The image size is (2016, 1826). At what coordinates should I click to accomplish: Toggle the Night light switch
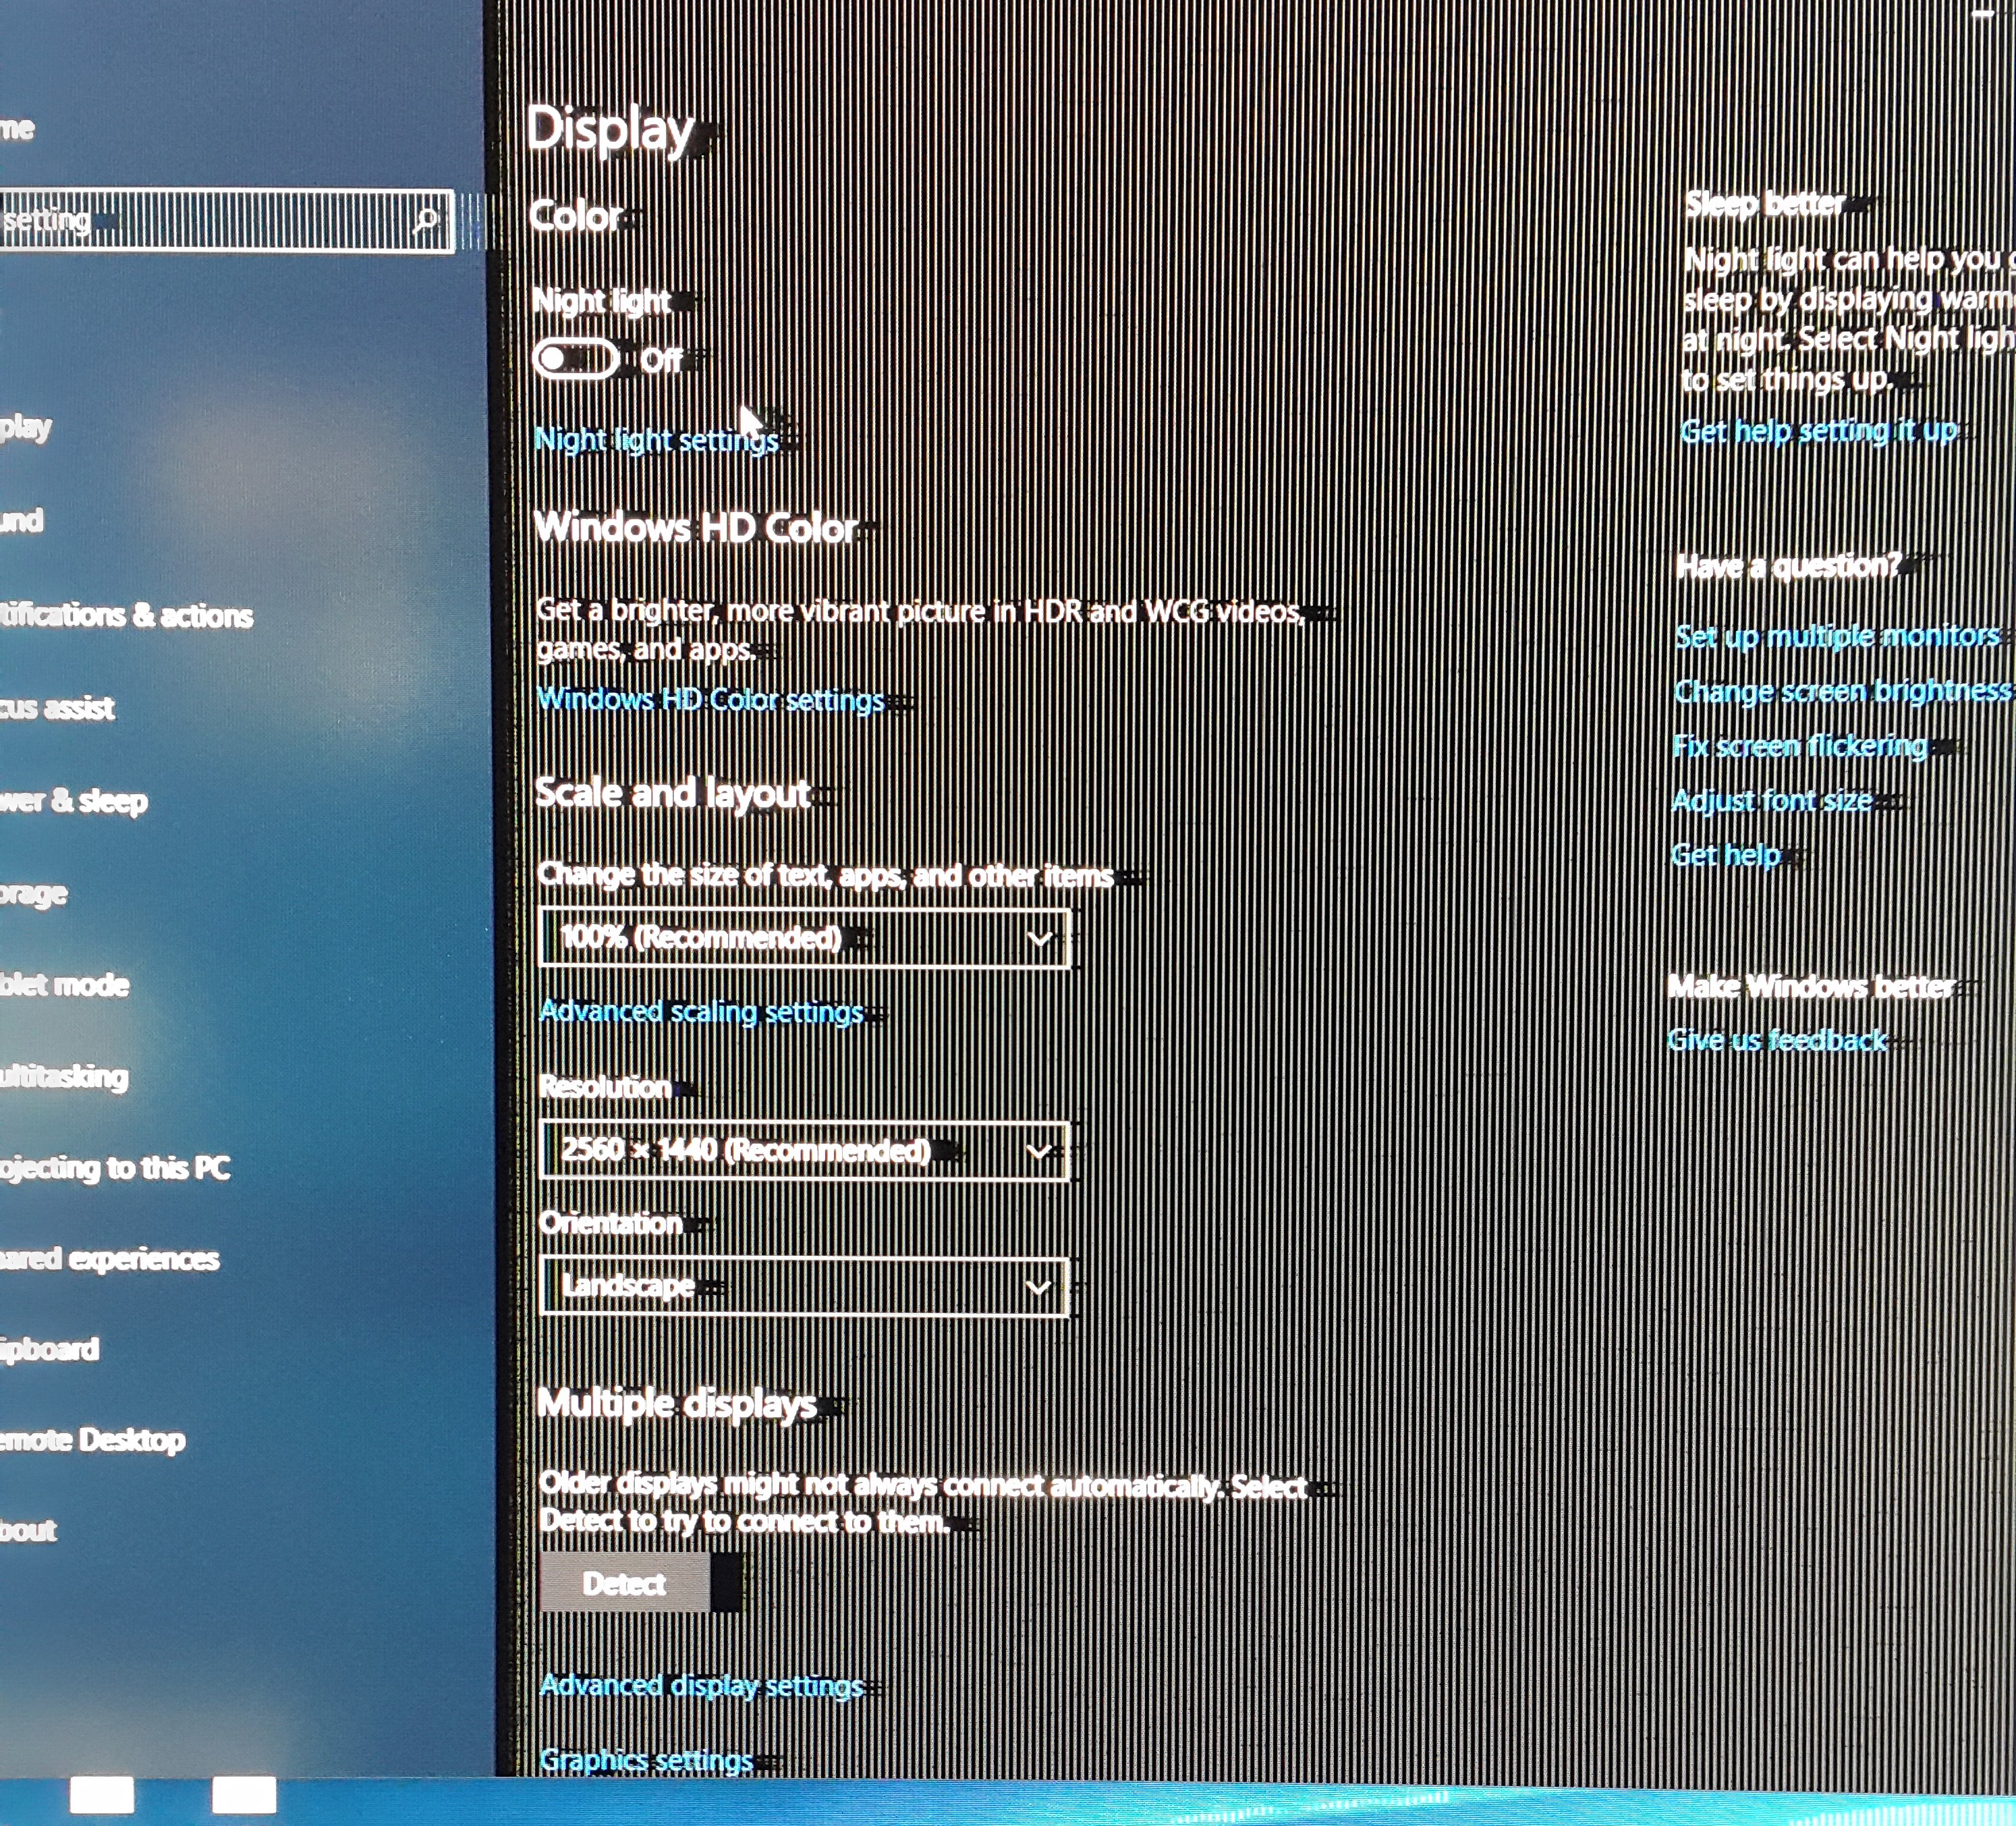(576, 358)
